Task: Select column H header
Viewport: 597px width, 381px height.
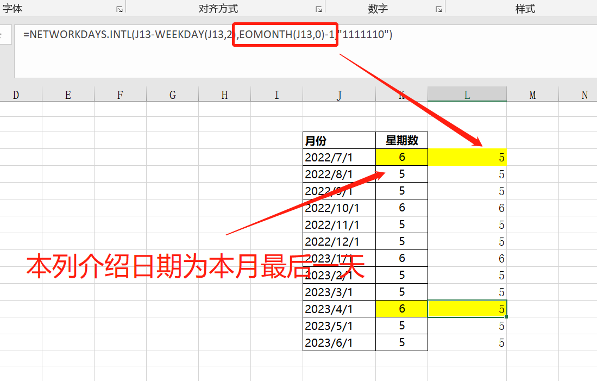Action: [225, 95]
